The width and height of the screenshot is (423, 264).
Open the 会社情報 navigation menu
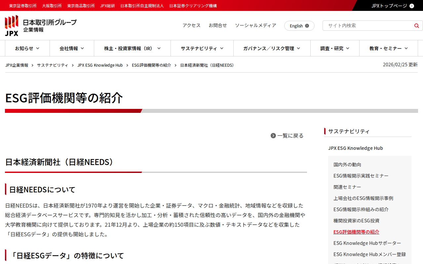click(72, 49)
